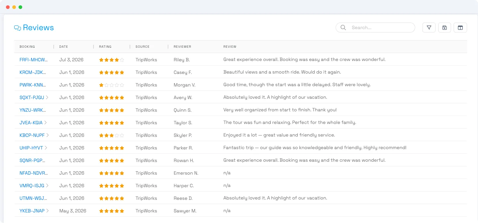Screen dimensions: 478x223
Task: Expand booking UHIP-HYVT chevron
Action: click(46, 148)
